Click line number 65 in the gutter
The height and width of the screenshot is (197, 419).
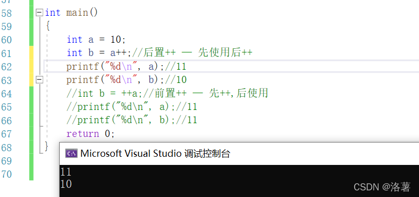point(7,107)
